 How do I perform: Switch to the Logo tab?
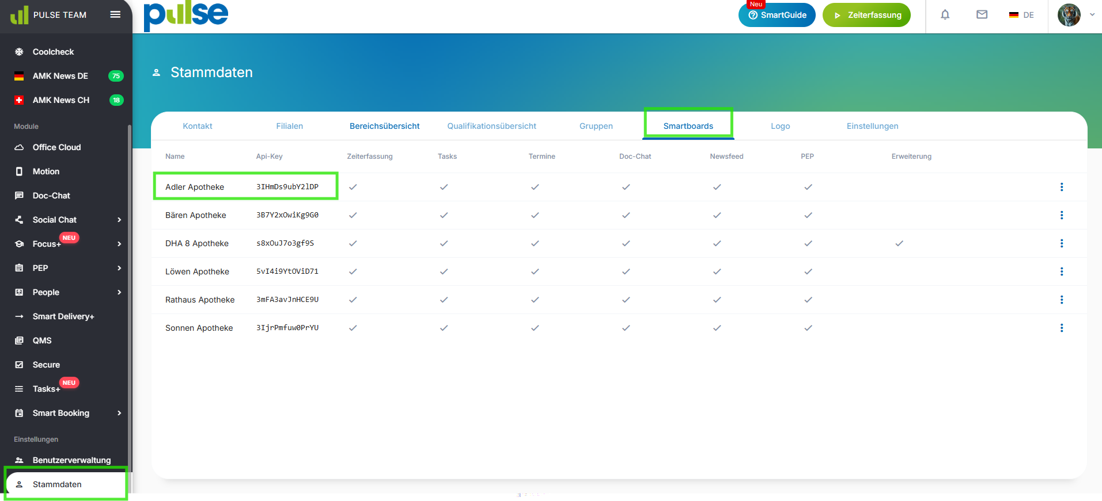[x=781, y=126]
